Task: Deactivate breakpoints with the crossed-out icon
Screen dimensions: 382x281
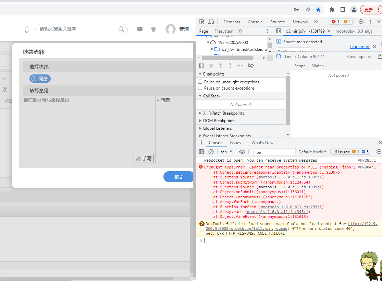Action: pos(251,66)
